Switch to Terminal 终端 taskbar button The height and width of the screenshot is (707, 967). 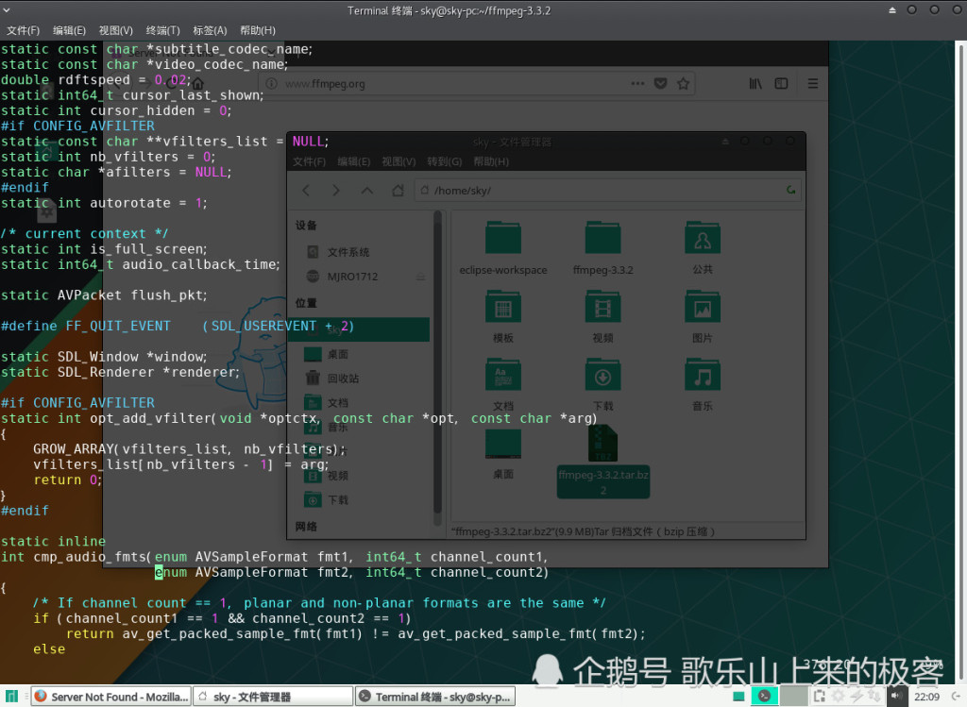click(435, 697)
